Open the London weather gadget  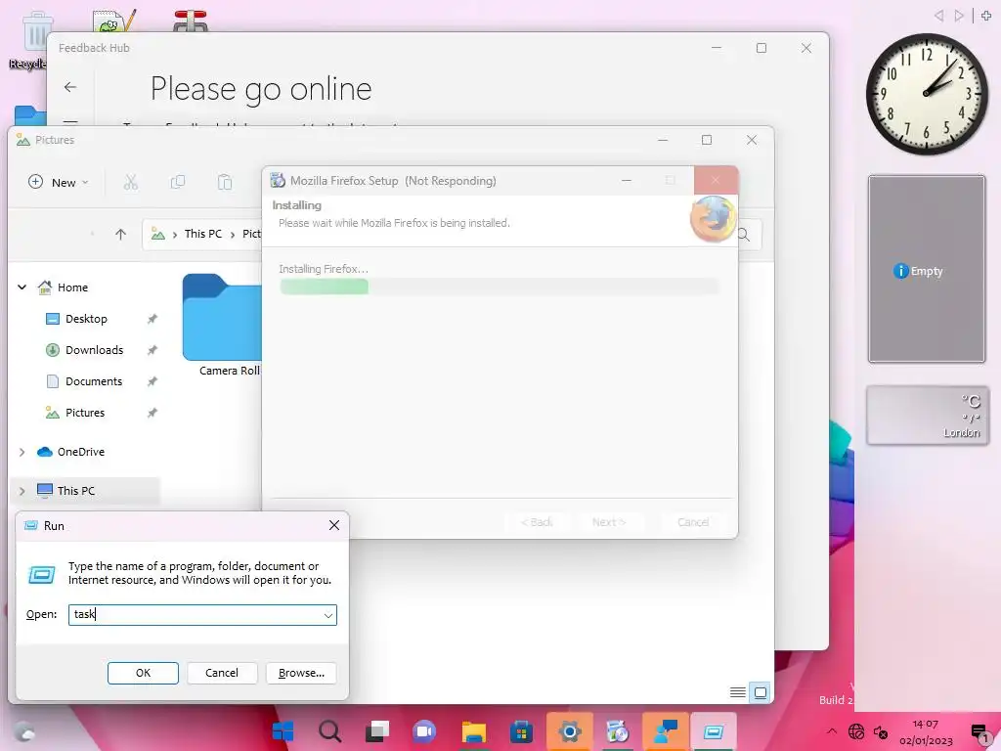927,415
